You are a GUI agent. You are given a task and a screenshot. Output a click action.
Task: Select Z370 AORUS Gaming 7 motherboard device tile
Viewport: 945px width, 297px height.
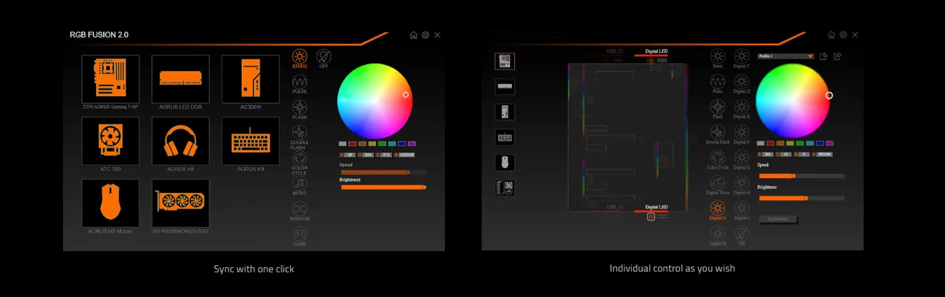coord(110,79)
